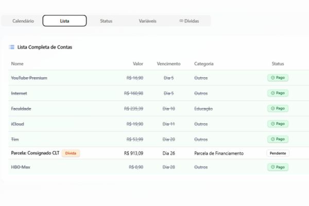Select the HBO Max row name
The image size is (309, 206).
click(x=21, y=167)
